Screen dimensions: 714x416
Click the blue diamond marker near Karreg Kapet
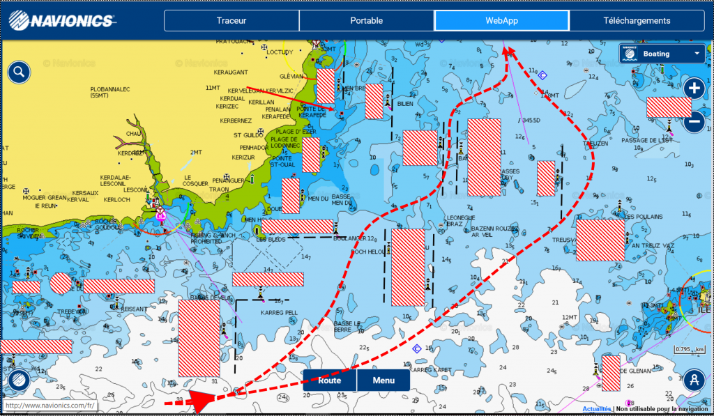[x=416, y=348]
